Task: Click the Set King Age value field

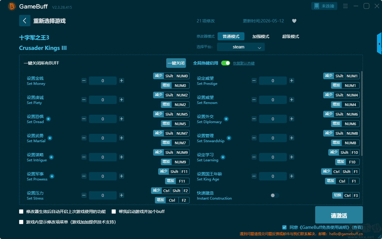Action: [x=273, y=176]
